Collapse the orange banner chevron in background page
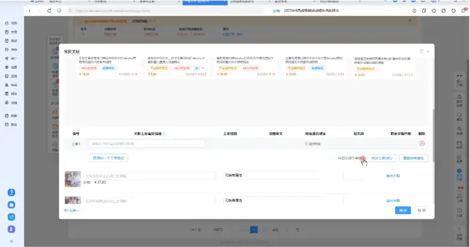This screenshot has width=470, height=247. click(x=154, y=21)
